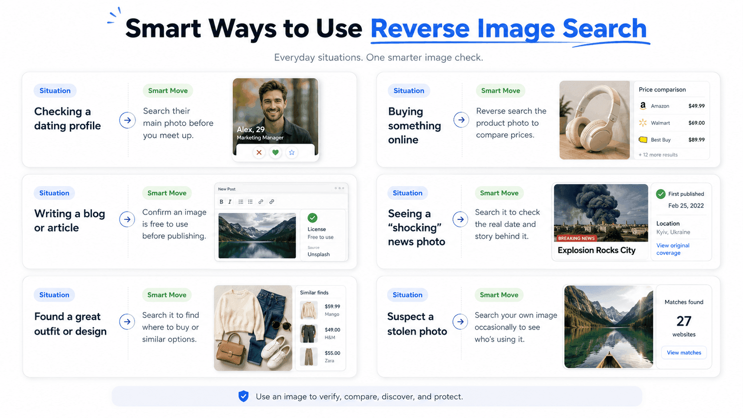Click the arrow next to Writing a blog or article
This screenshot has width=743, height=418.
[127, 219]
